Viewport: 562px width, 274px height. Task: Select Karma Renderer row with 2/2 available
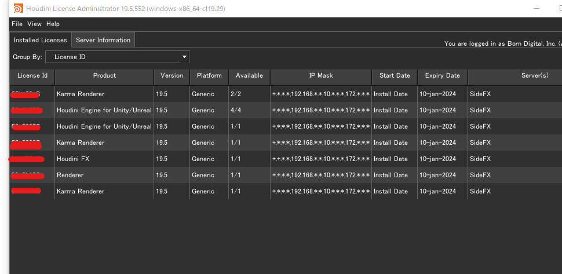pyautogui.click(x=286, y=94)
